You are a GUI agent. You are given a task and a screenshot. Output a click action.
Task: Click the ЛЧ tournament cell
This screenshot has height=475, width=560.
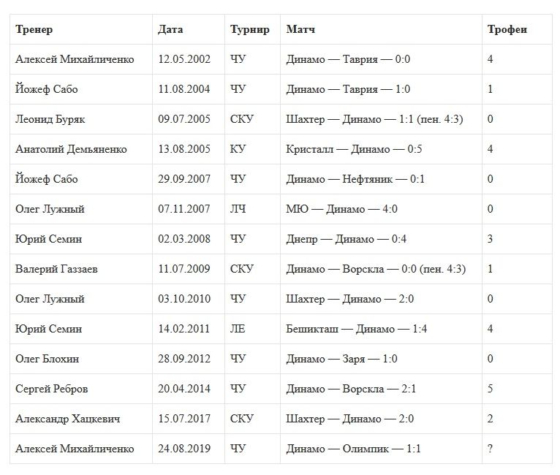point(238,209)
